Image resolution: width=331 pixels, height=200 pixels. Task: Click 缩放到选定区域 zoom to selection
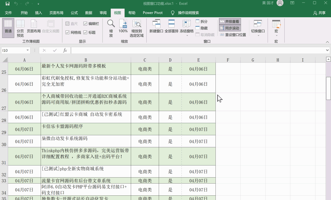click(x=137, y=28)
